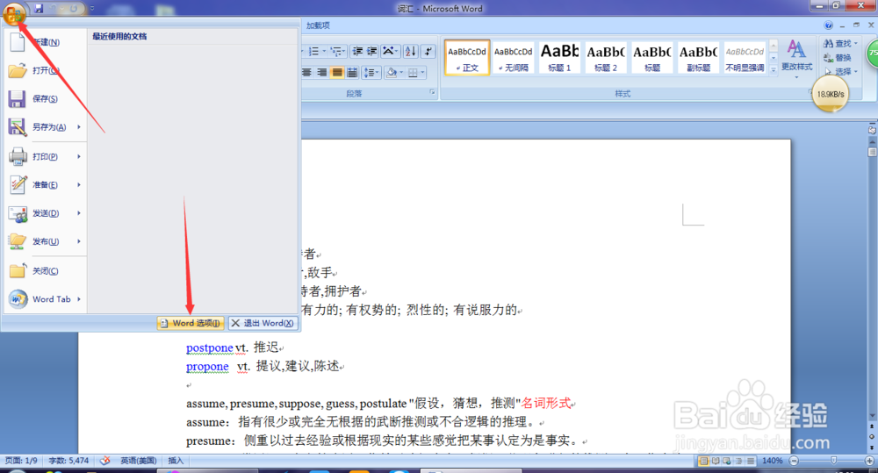Click the Word help question mark icon

(828, 25)
